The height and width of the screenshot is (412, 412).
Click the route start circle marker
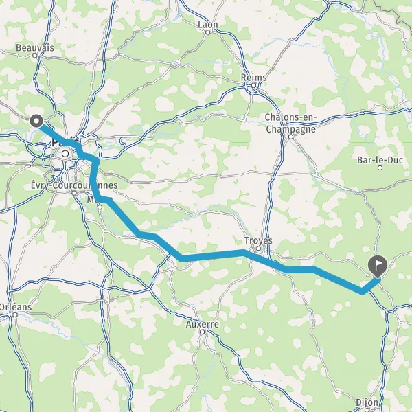point(36,121)
